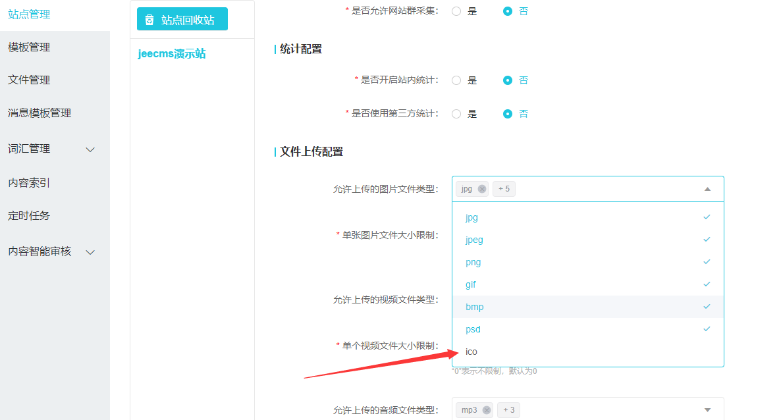
Task: Click the 统计配置 section heading
Action: [x=301, y=49]
